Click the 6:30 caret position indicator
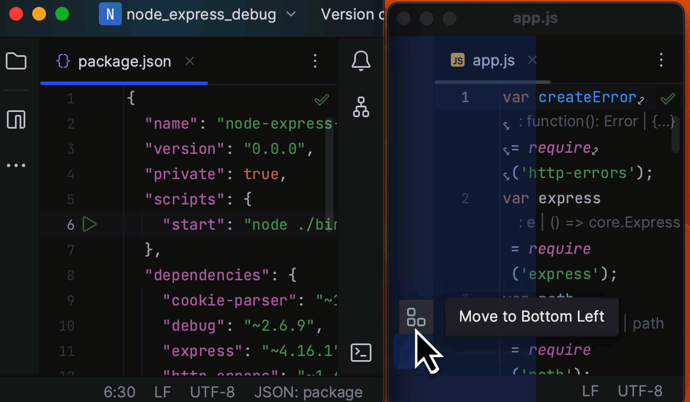The width and height of the screenshot is (690, 402). (120, 392)
